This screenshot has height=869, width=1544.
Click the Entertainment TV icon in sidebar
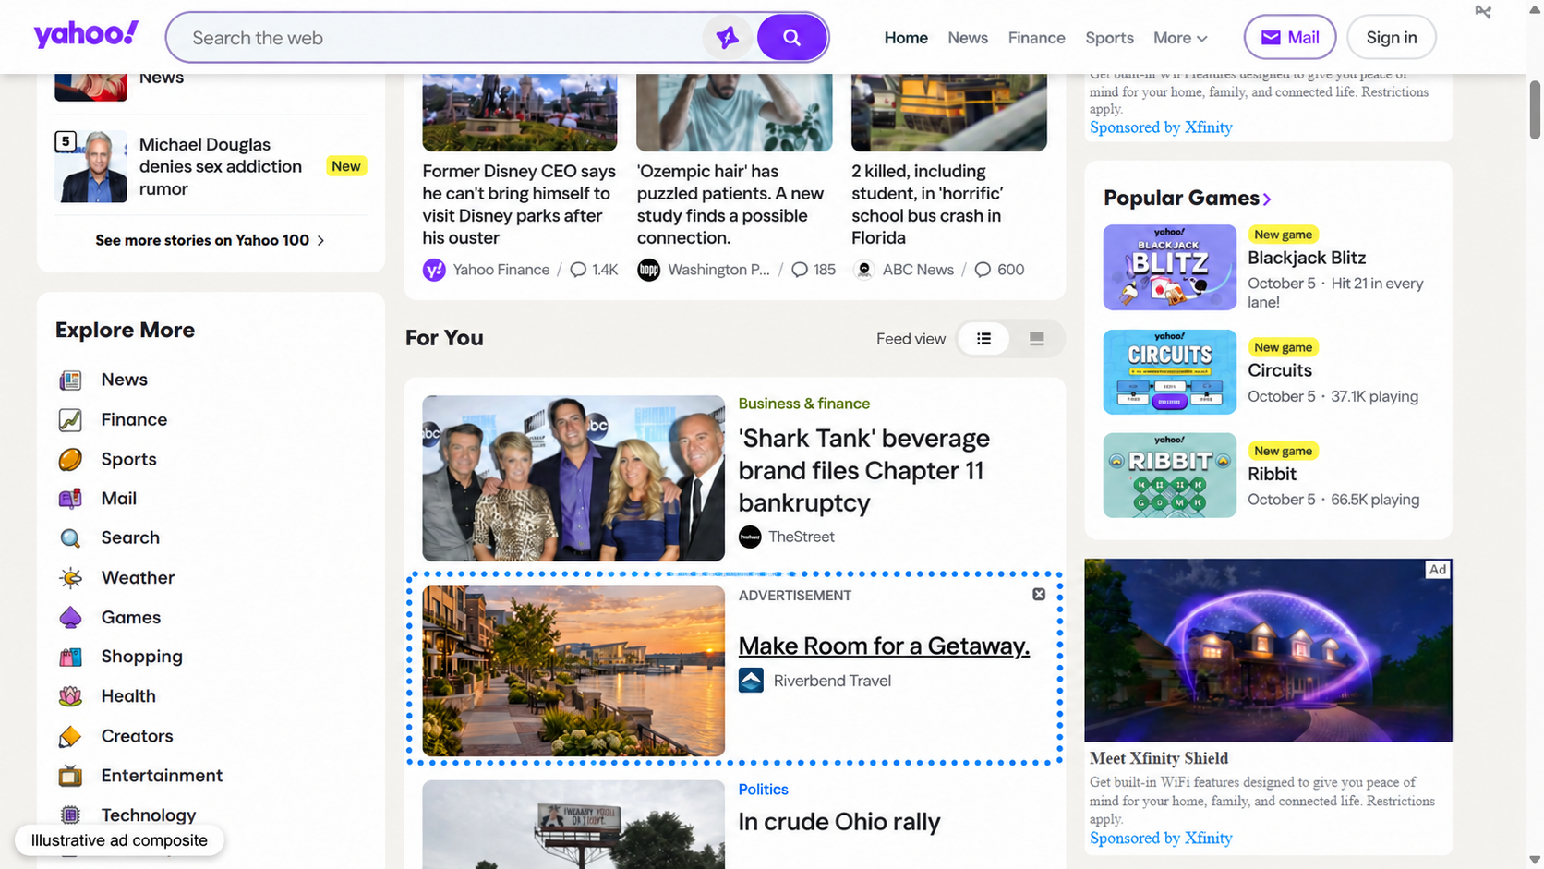pyautogui.click(x=70, y=776)
